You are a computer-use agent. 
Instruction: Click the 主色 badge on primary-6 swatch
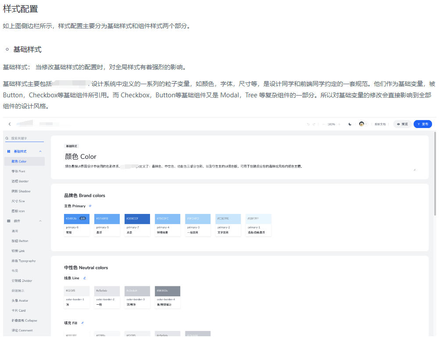83,218
